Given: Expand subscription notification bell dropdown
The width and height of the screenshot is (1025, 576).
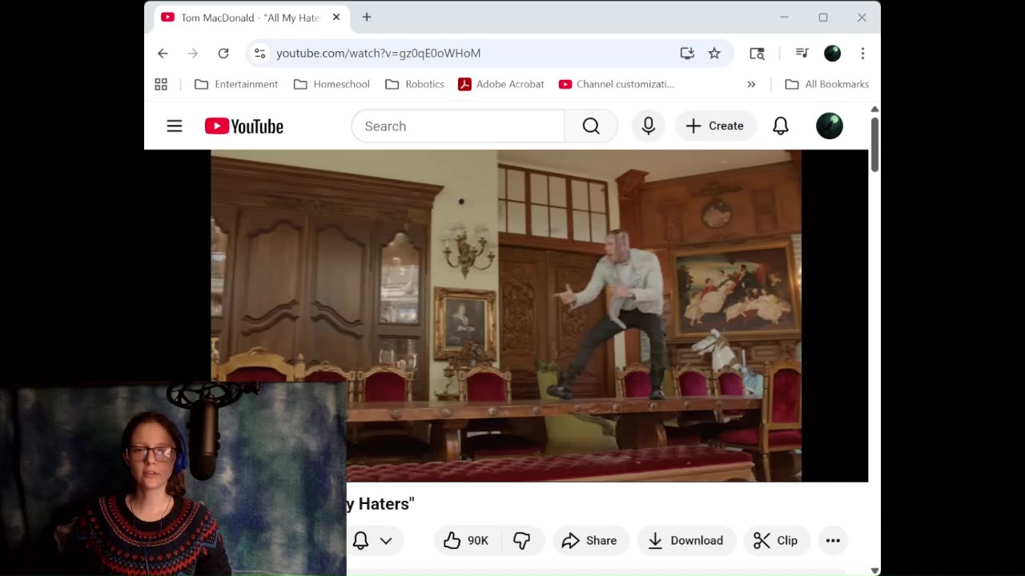Looking at the screenshot, I should (x=373, y=541).
